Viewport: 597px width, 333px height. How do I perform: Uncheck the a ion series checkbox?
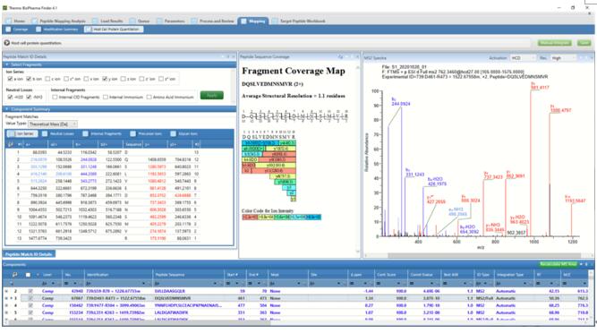tap(10, 79)
